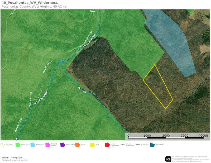The height and width of the screenshot is (163, 211).
Task: Click the 2000 mark on scale bar
Action: pyautogui.click(x=166, y=136)
